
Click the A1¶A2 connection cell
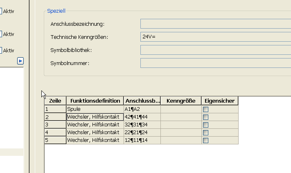(142, 109)
